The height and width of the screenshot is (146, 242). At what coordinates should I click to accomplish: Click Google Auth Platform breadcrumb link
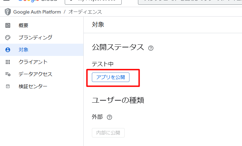37,12
